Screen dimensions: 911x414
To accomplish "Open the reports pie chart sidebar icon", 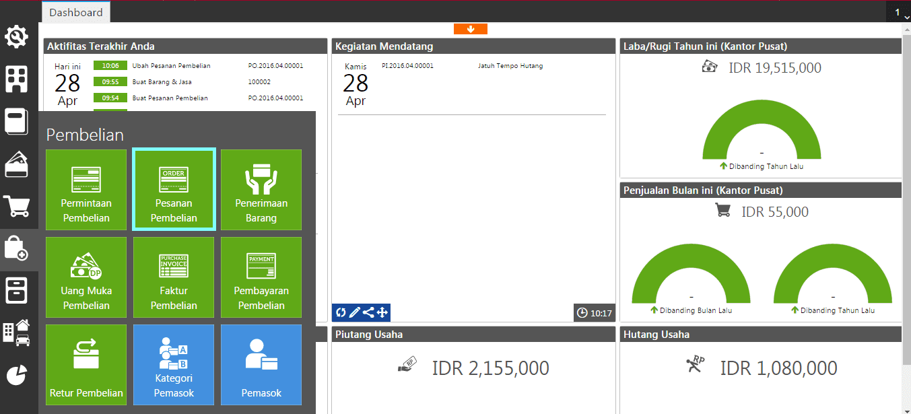I will coord(18,375).
